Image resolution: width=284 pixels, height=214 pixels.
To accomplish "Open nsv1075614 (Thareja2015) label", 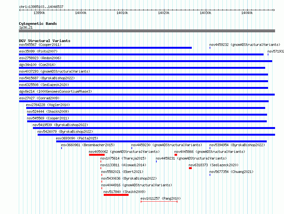I will pos(123,158).
